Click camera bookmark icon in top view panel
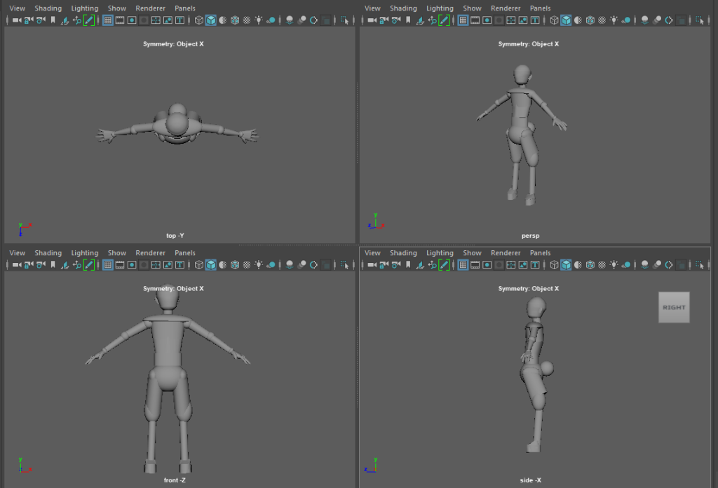Screen dimensions: 718x488 53,20
